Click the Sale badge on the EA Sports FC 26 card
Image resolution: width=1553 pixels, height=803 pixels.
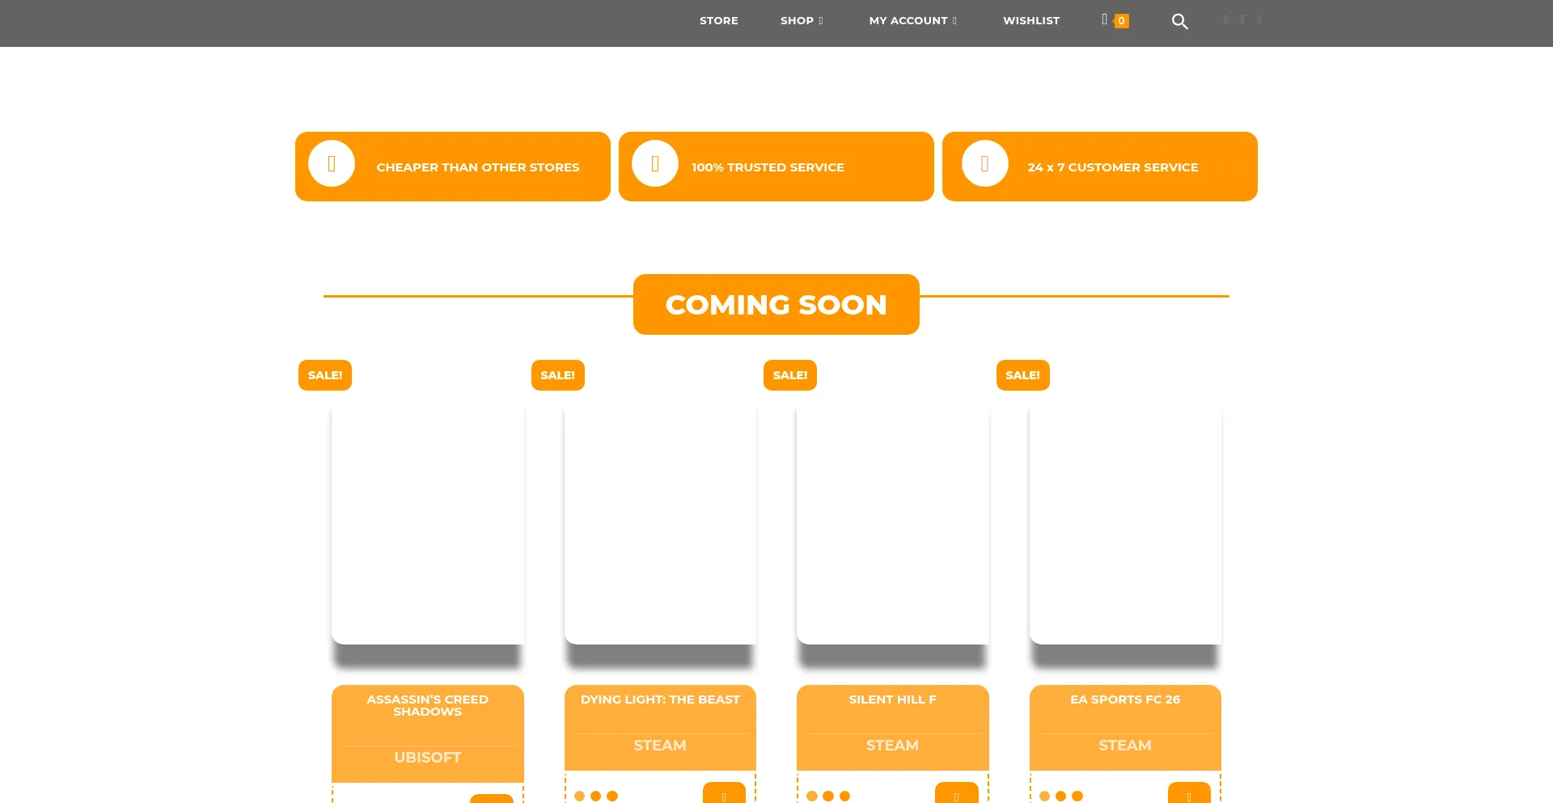point(1022,375)
